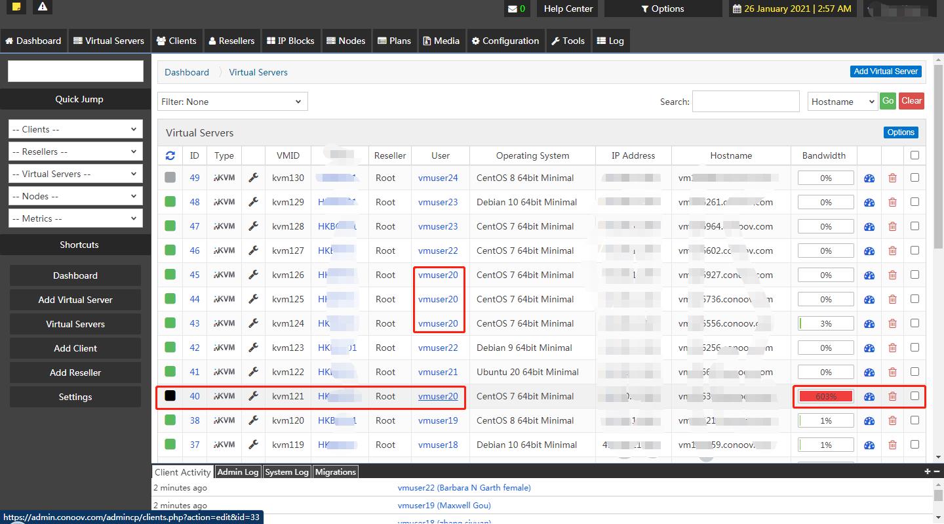Switch to the Migrations tab
The image size is (944, 524).
point(336,472)
